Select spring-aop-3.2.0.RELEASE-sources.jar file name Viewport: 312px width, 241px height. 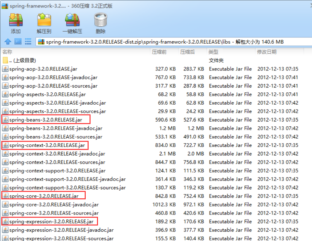[53, 86]
